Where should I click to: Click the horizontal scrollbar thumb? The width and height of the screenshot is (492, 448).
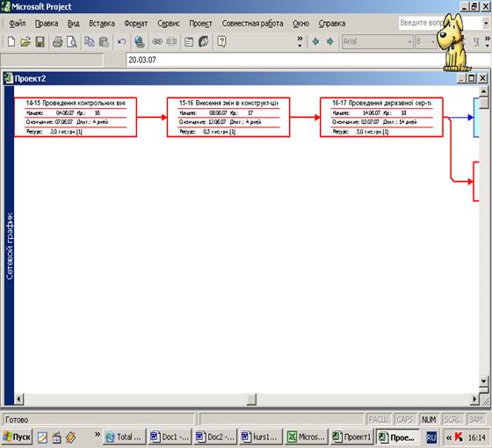tap(251, 400)
